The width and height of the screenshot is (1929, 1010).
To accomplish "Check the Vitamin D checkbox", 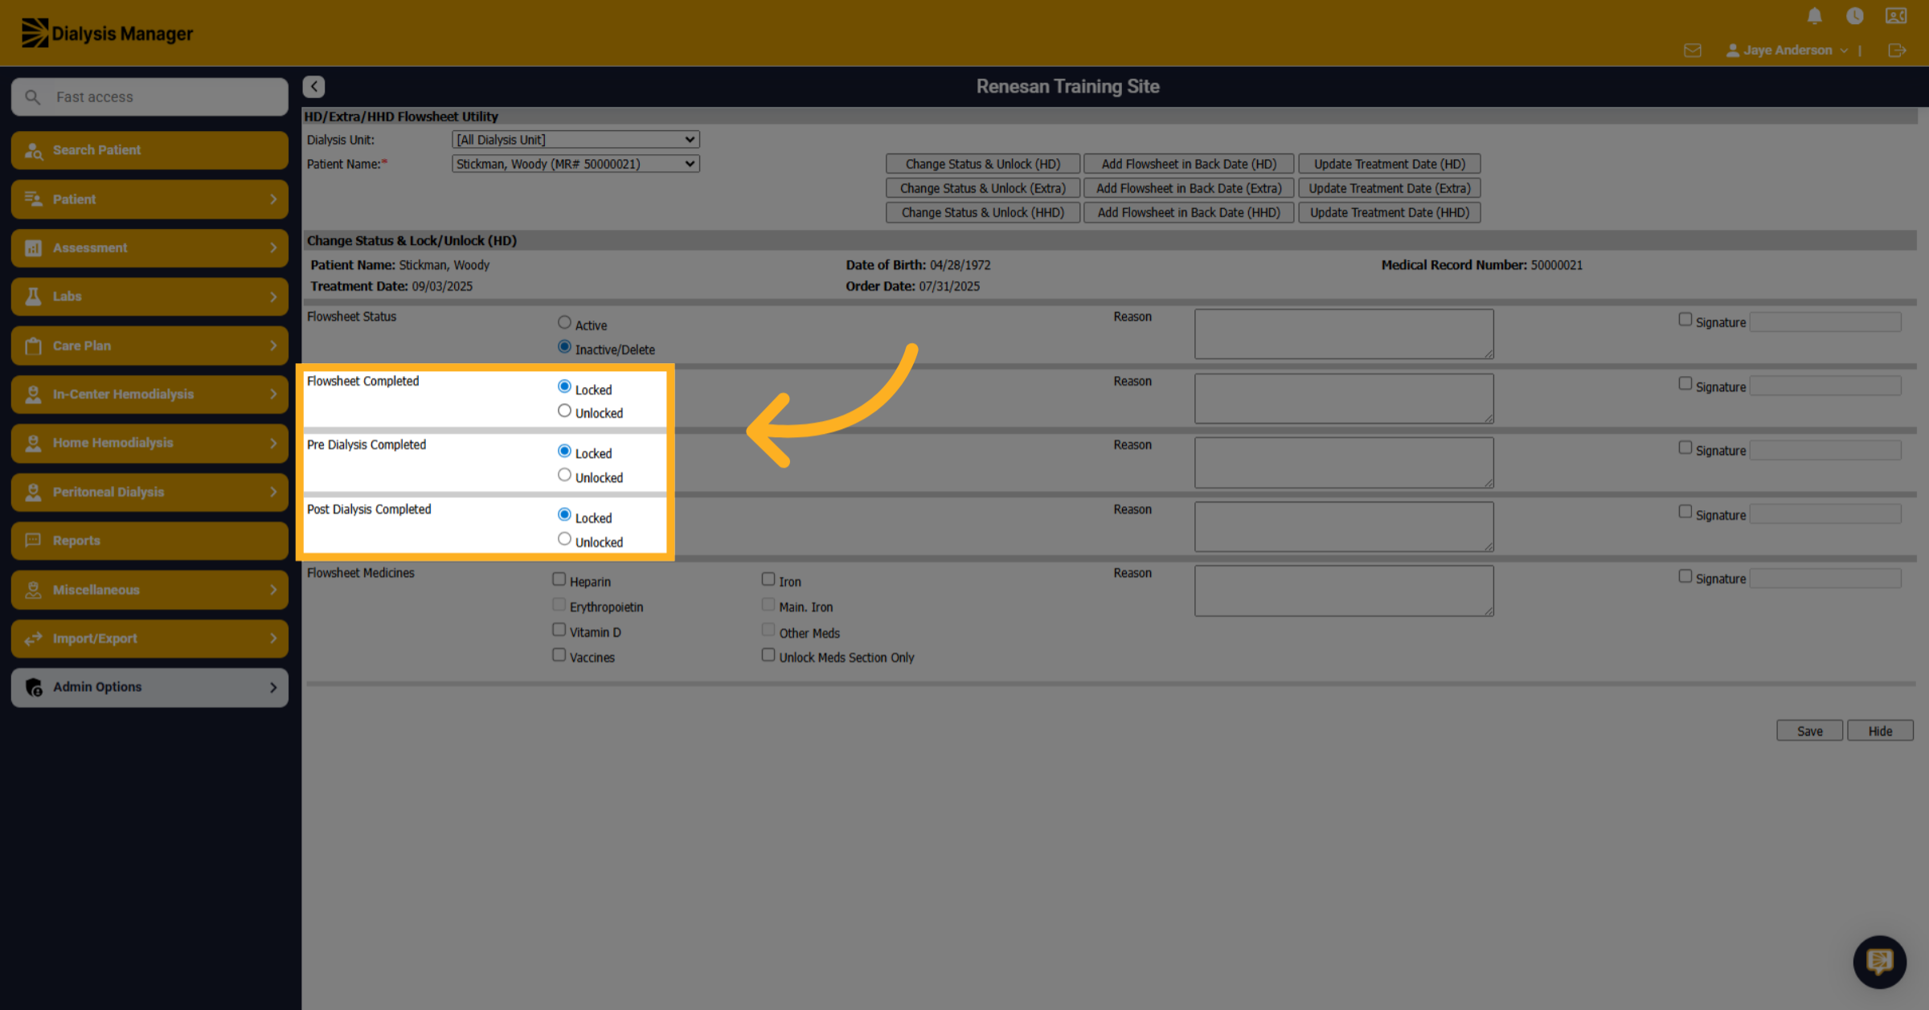I will [559, 630].
